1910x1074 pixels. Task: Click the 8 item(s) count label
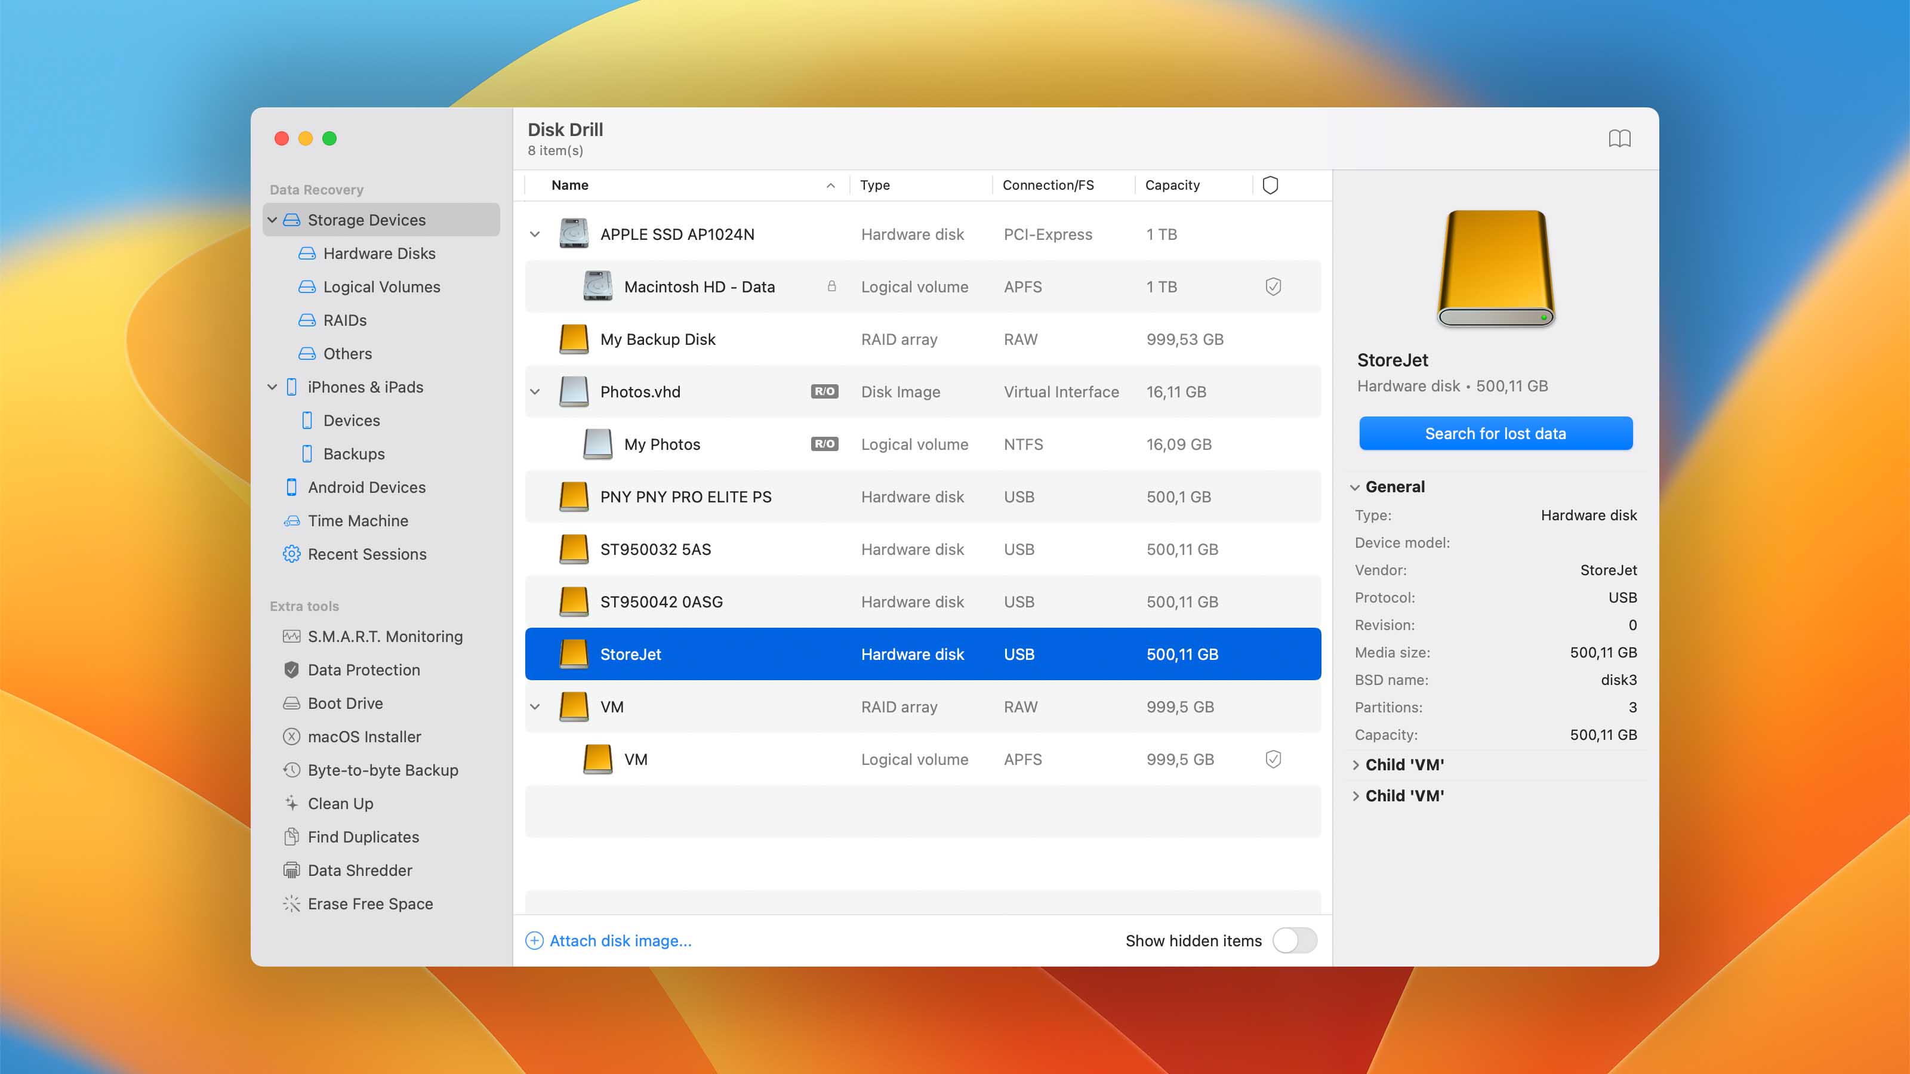click(x=555, y=150)
